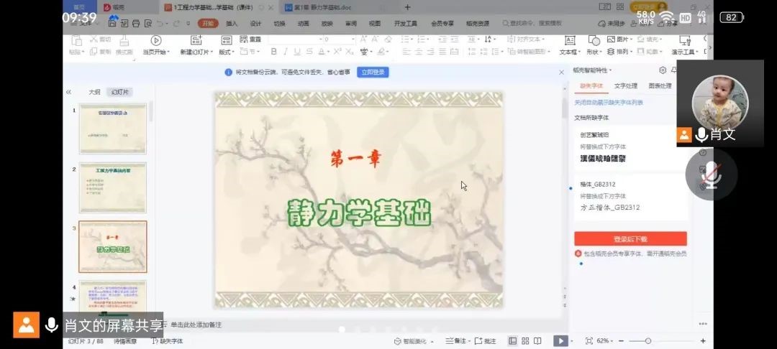Switch to slide sorter view icon

[x=526, y=340]
